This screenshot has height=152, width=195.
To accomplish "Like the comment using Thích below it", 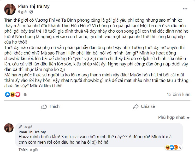I will pos(23,150).
